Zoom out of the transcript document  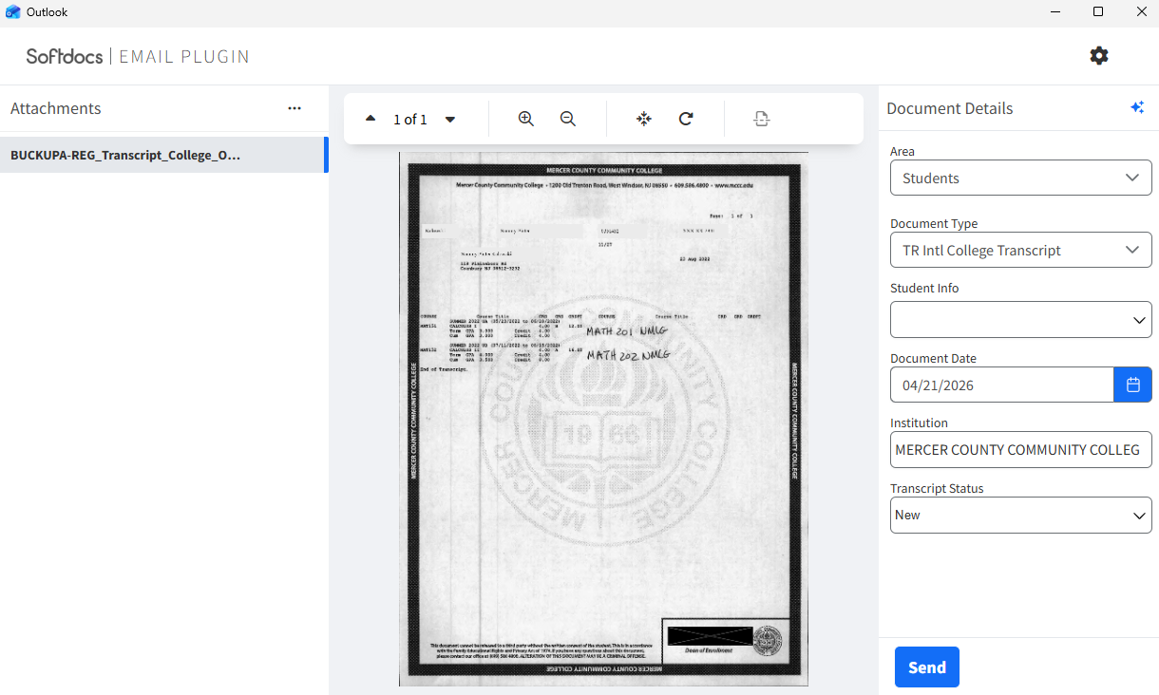[x=568, y=119]
